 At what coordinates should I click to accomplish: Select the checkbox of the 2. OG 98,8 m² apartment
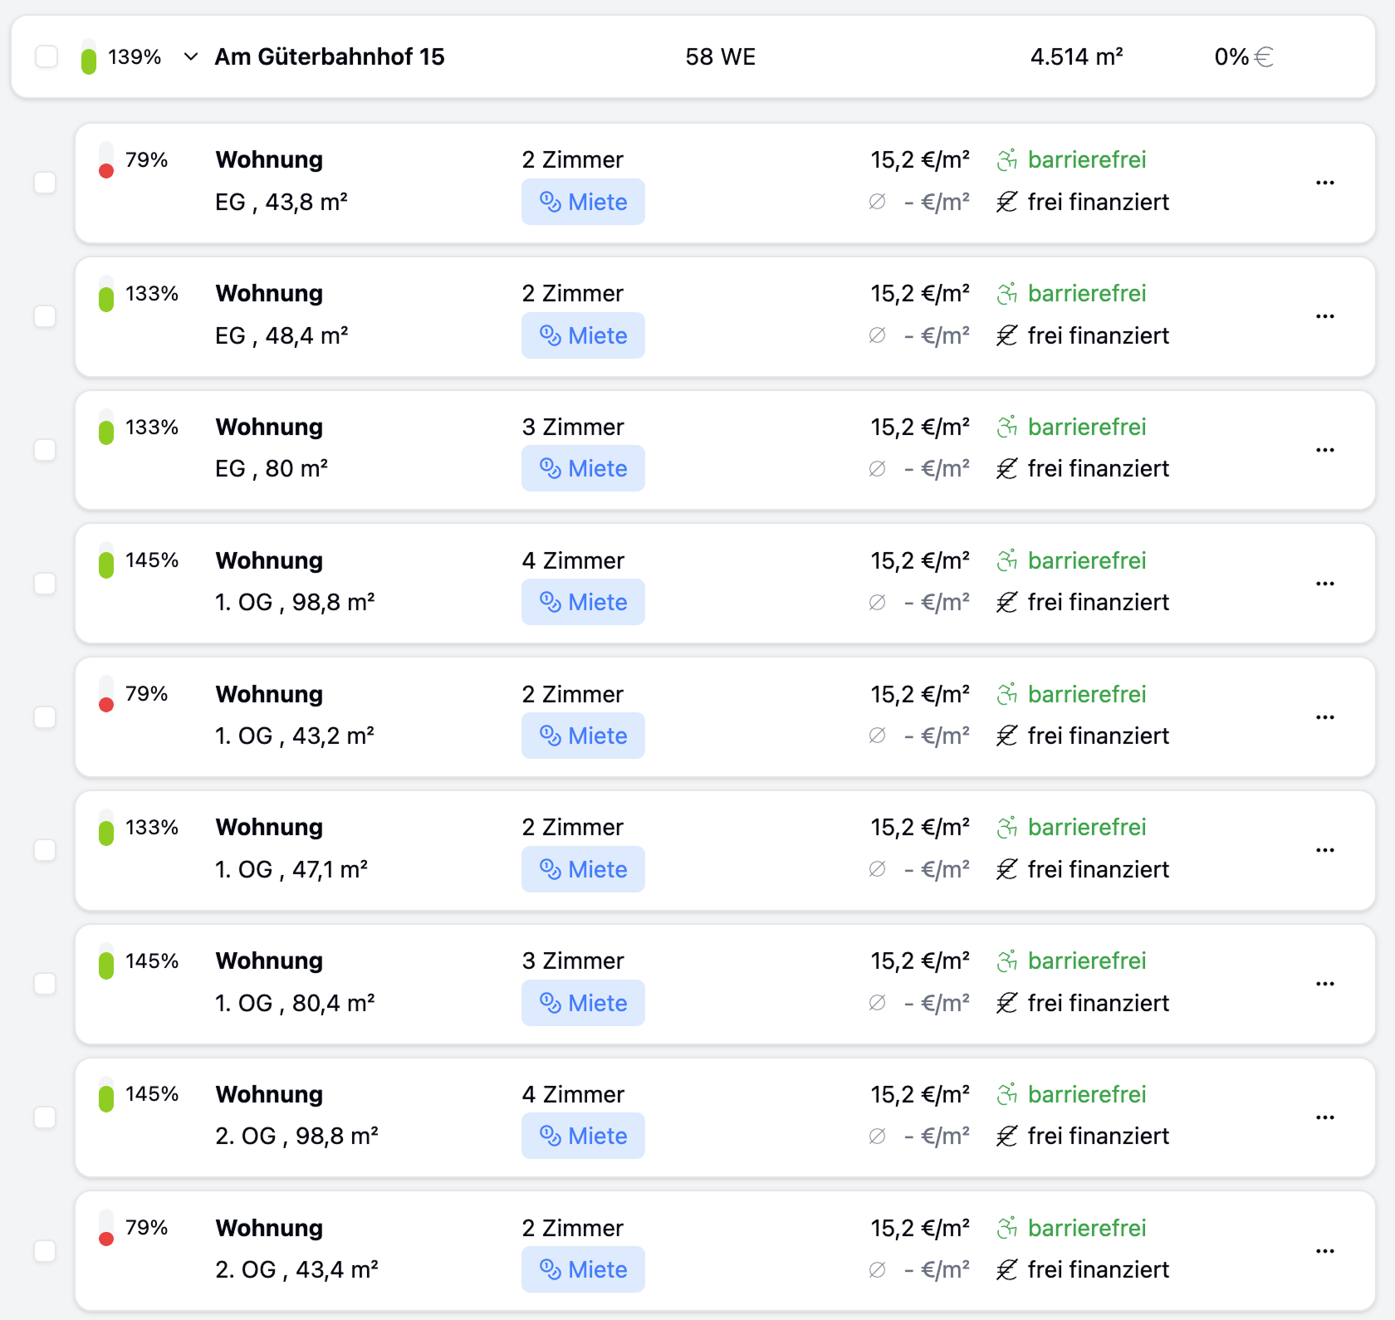pos(46,1117)
